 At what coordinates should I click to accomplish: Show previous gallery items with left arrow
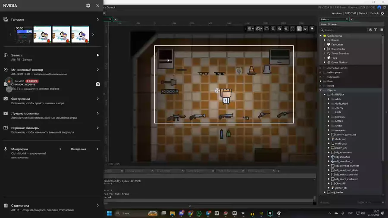[x=10, y=34]
